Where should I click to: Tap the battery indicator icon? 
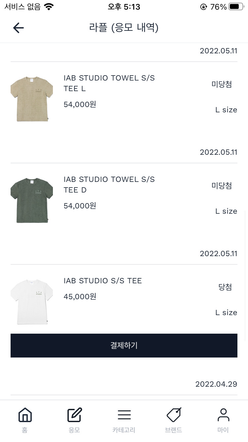(x=236, y=7)
